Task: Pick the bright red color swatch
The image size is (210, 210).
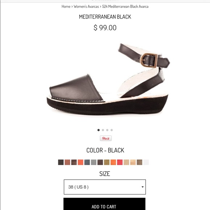Action: [x=120, y=162]
